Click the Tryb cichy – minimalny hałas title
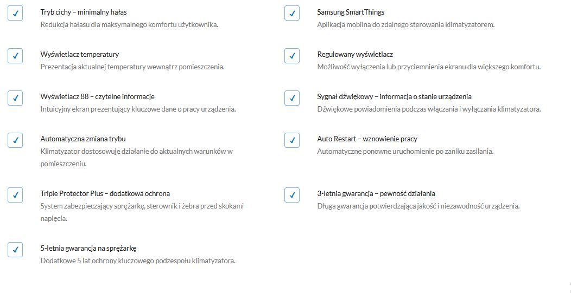This screenshot has width=571, height=293. [84, 12]
